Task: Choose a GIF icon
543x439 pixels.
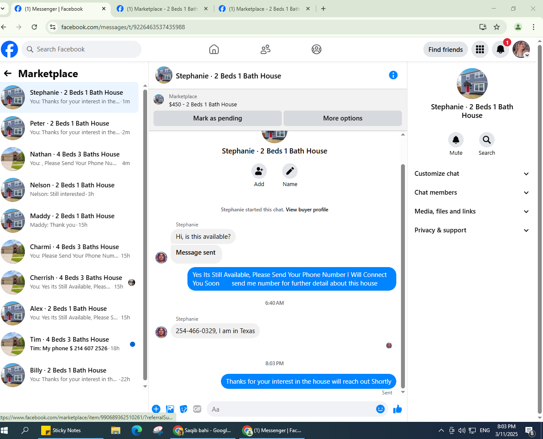Action: click(x=197, y=409)
